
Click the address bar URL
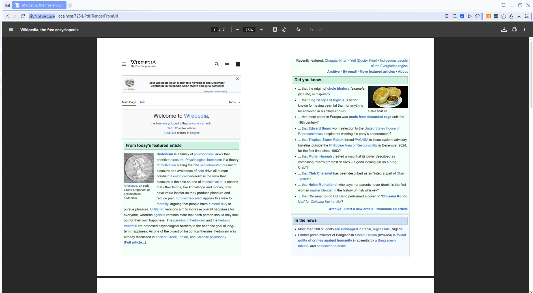pyautogui.click(x=88, y=16)
